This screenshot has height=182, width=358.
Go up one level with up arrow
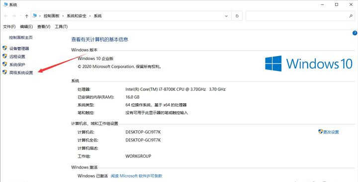click(26, 16)
